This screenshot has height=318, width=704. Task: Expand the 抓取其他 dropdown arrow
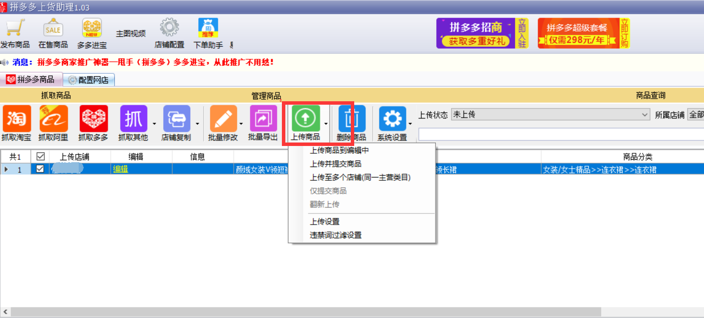154,124
